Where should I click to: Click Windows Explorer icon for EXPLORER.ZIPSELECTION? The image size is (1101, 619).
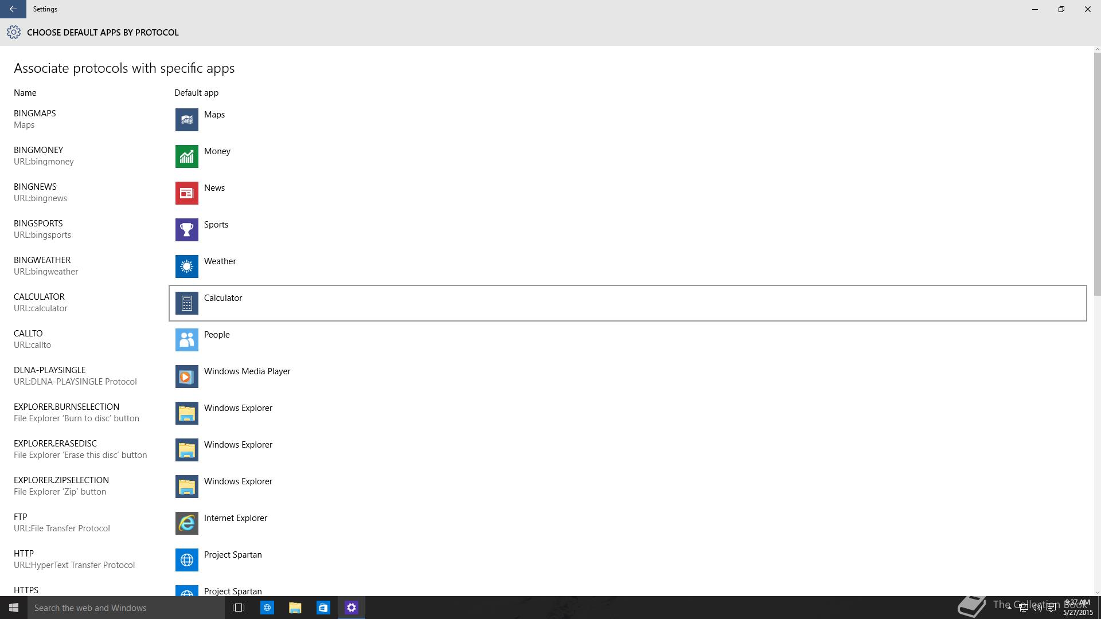click(x=186, y=487)
